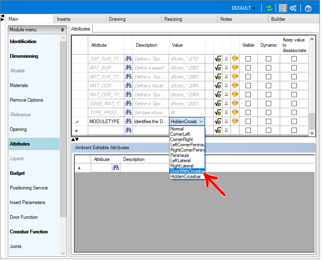Switch to the Resizing tab
Screen dimensions: 322x261
pos(190,19)
